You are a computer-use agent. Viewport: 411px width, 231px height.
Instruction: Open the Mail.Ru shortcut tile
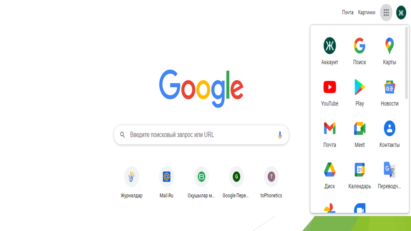point(166,182)
